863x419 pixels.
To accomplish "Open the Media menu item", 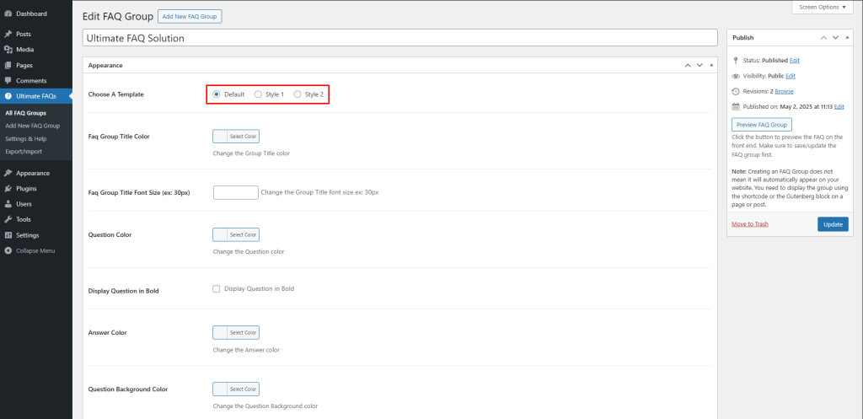I will 35,50.
